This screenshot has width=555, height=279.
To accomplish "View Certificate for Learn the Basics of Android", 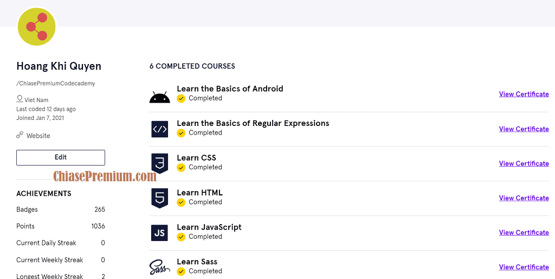I will point(524,94).
